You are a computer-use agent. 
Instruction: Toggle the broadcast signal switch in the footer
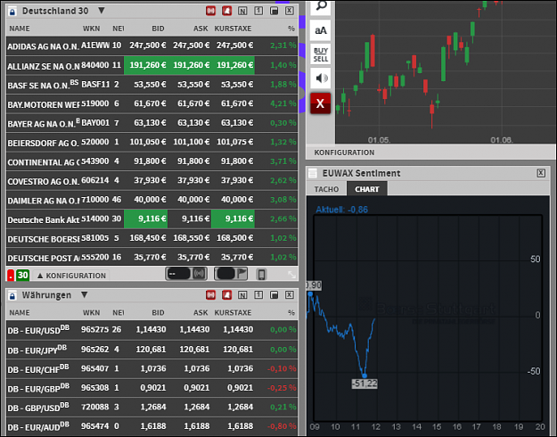[186, 274]
